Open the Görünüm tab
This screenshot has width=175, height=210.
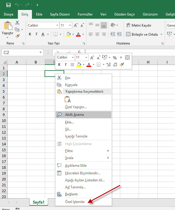[150, 14]
